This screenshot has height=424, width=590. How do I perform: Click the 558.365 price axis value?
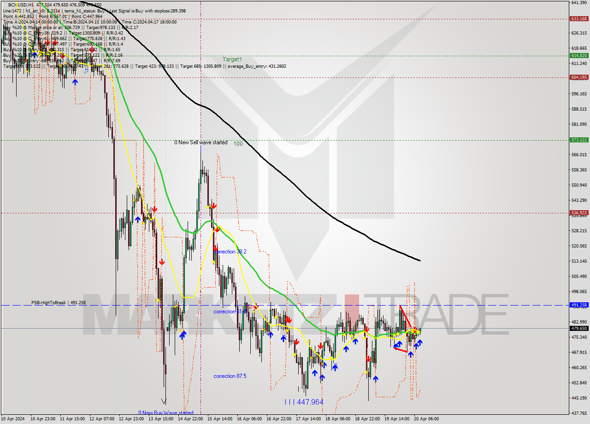tap(579, 170)
